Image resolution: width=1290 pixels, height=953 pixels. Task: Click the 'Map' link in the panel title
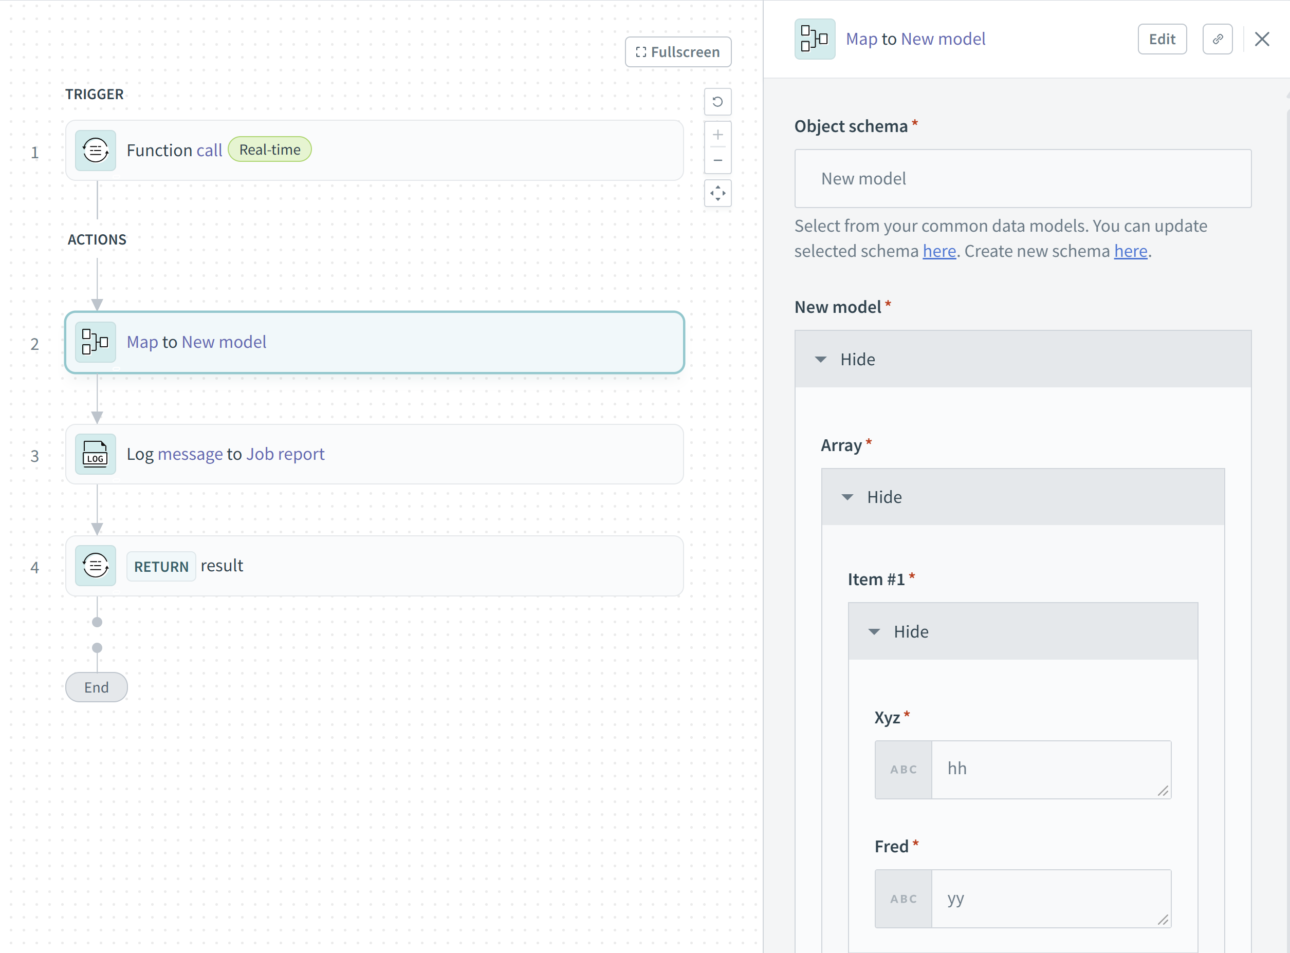(x=861, y=39)
